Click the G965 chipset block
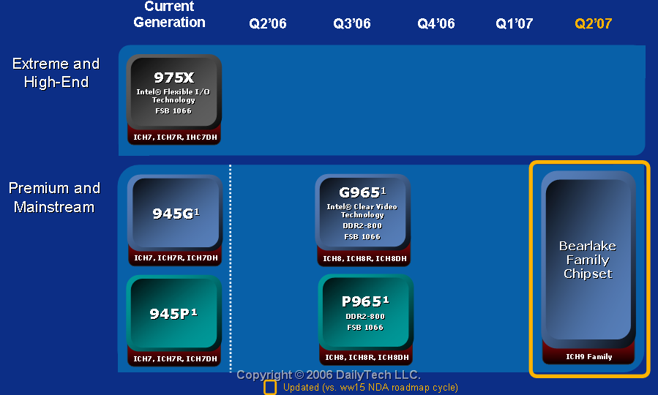The width and height of the screenshot is (658, 395). 363,213
